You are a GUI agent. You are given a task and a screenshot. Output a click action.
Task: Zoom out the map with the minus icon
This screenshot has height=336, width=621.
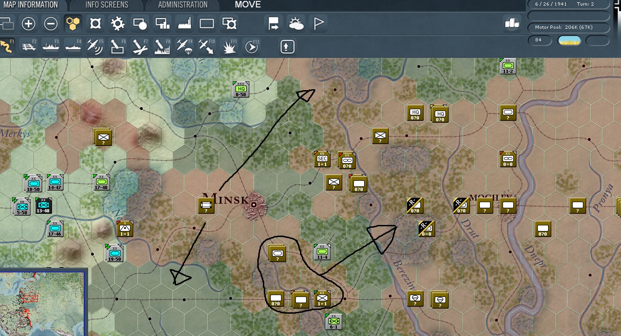[51, 24]
